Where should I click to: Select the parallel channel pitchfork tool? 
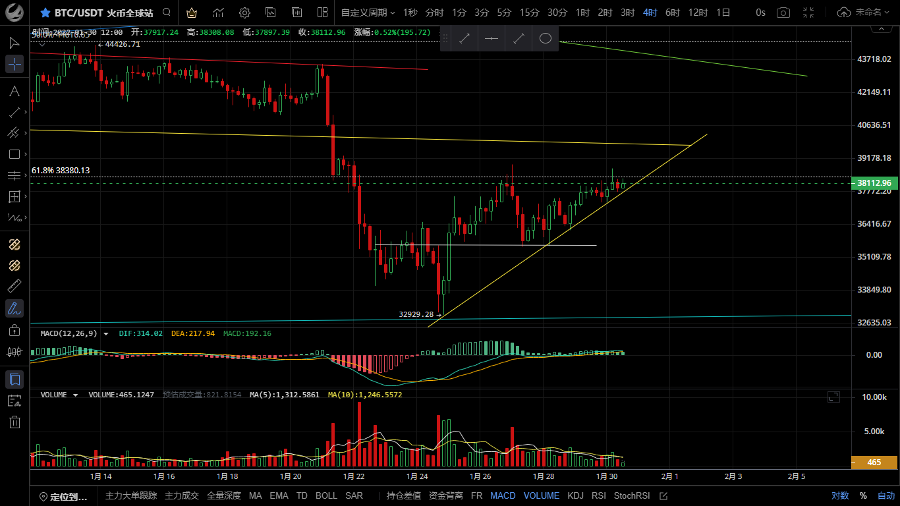(x=14, y=133)
